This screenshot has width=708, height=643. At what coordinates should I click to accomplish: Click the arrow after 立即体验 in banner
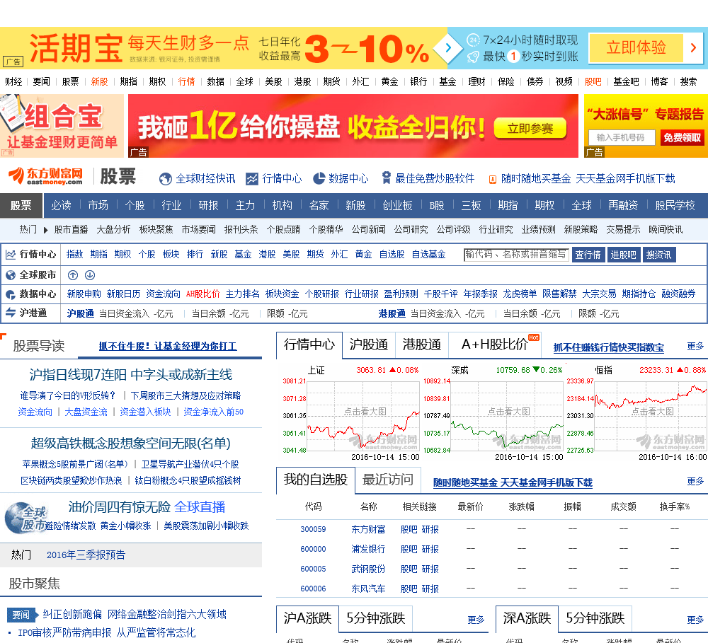click(694, 47)
